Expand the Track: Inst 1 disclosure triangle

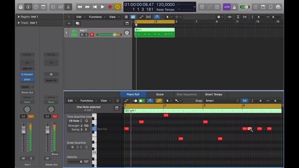pyautogui.click(x=19, y=23)
